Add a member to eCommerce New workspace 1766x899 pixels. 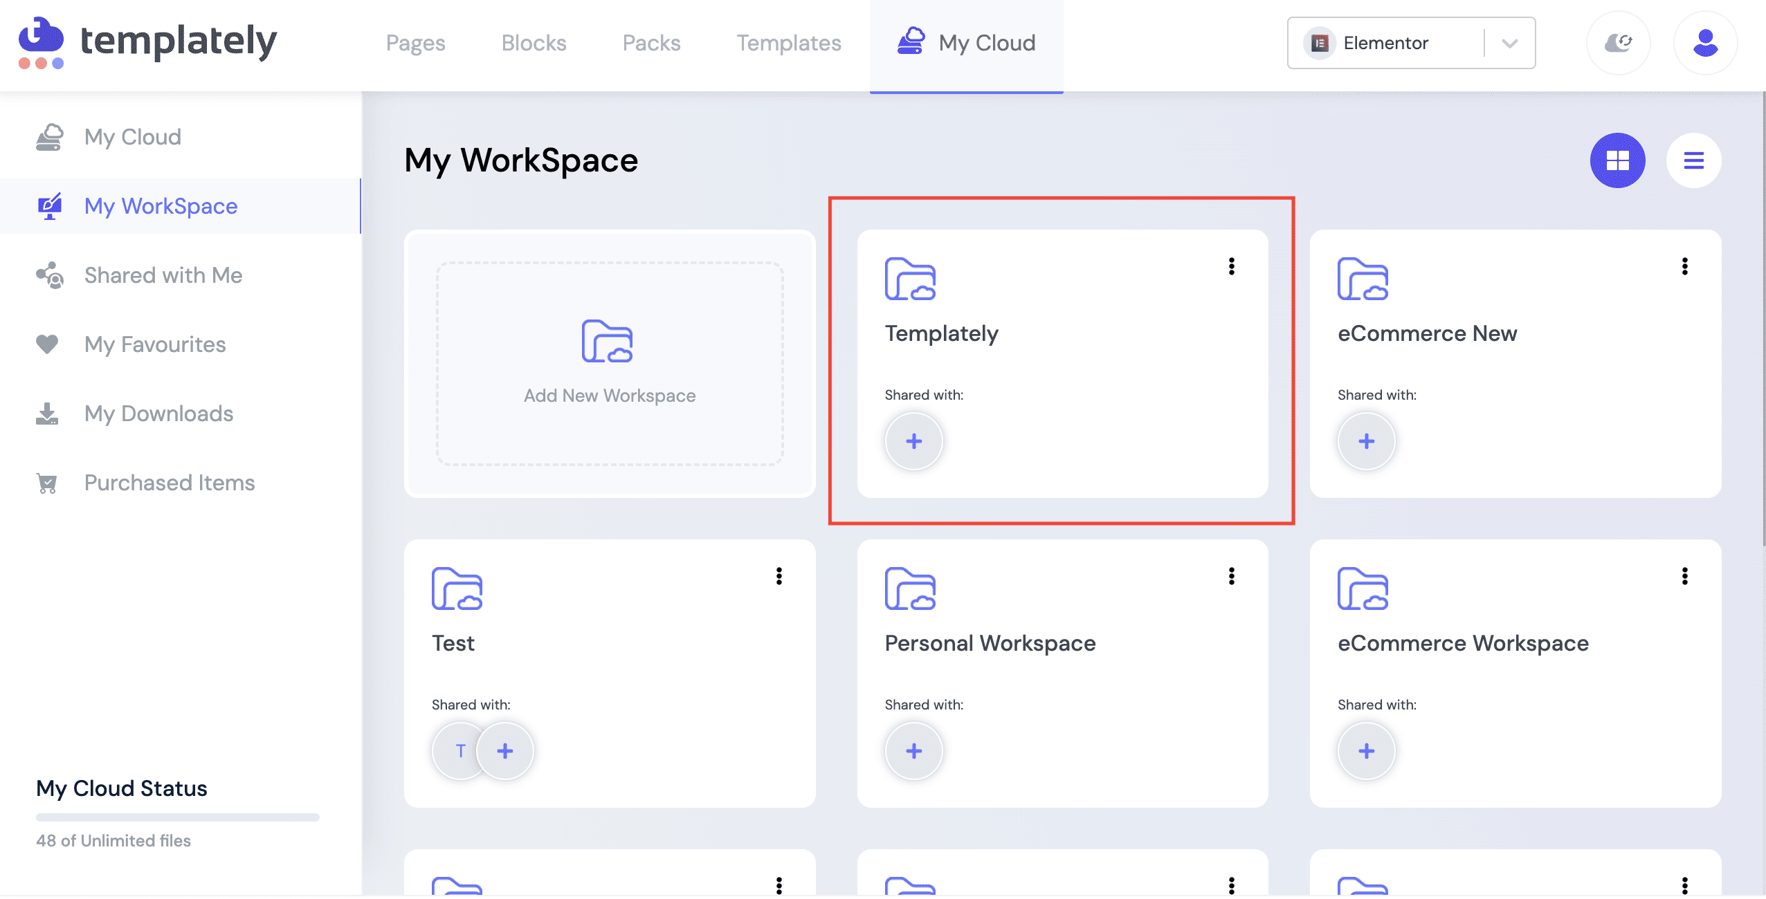coord(1366,441)
